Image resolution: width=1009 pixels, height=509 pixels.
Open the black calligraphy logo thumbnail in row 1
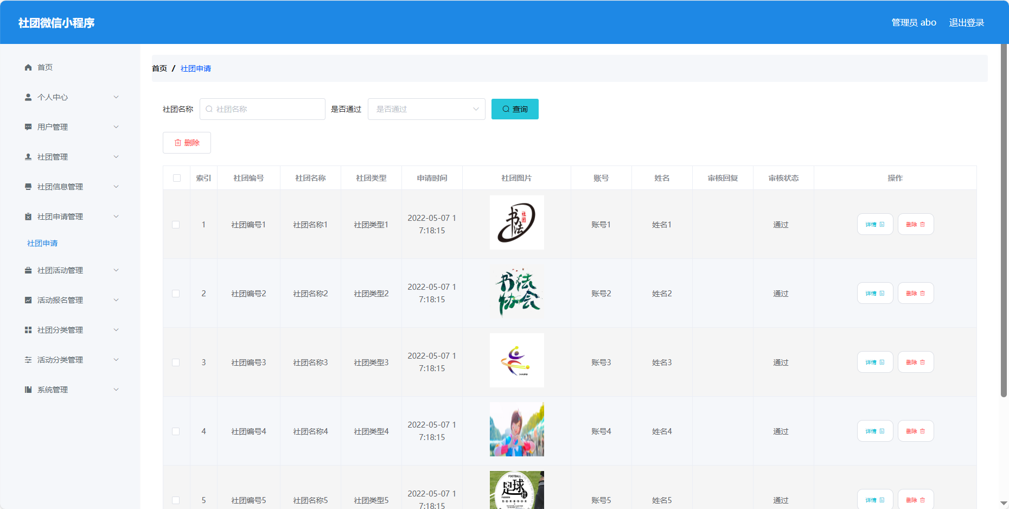tap(517, 222)
